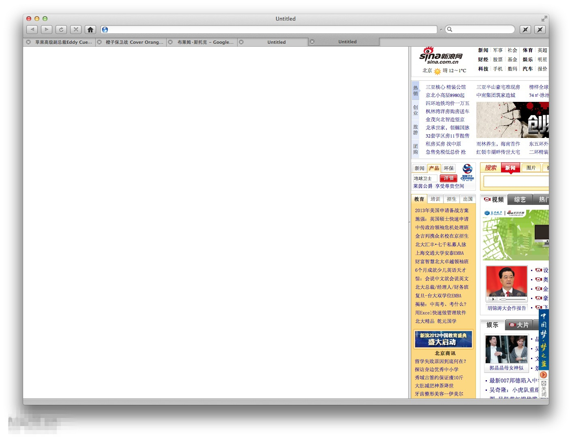The width and height of the screenshot is (572, 437).
Task: Open link 2013年美国申请备战方案
Action: point(442,211)
